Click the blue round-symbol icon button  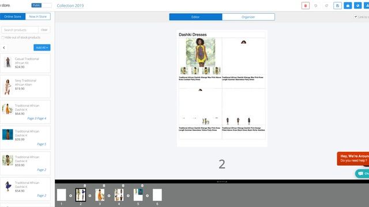(357, 6)
